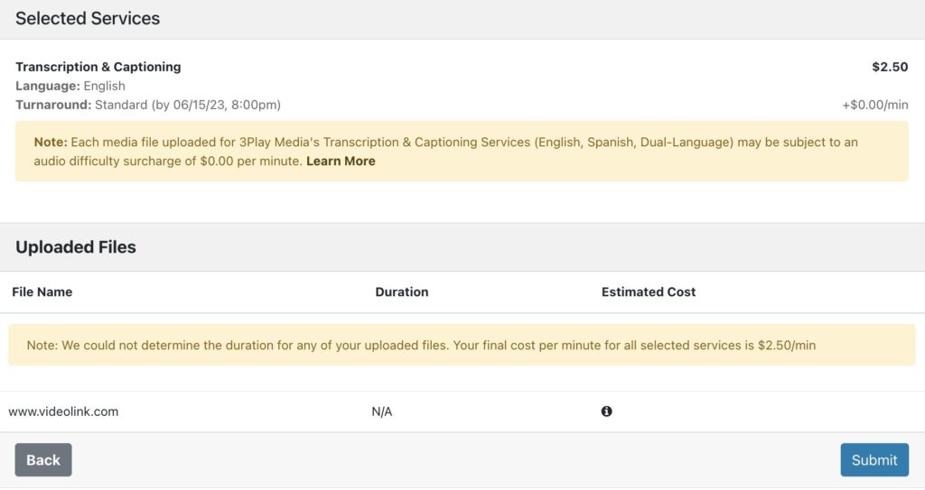Click the File Name column header
The width and height of the screenshot is (925, 490).
coord(42,291)
